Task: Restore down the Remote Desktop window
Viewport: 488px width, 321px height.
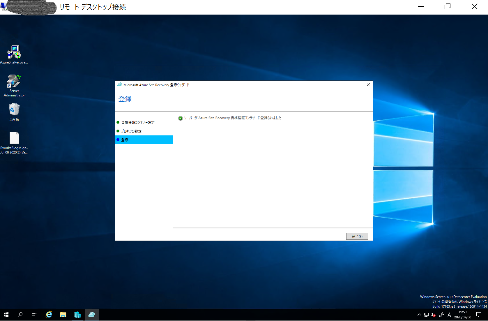Action: [x=448, y=7]
